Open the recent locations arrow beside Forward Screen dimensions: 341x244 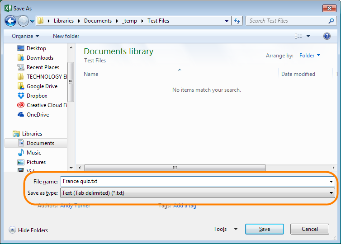[x=32, y=21]
